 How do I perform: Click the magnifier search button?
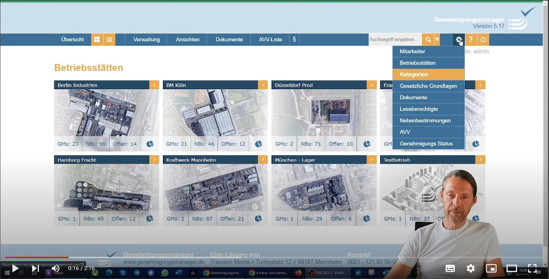[428, 40]
